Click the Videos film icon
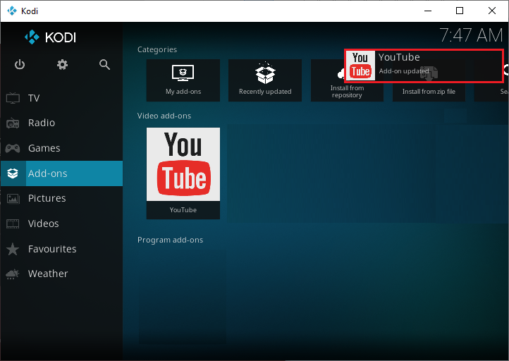The image size is (509, 361). [x=13, y=224]
